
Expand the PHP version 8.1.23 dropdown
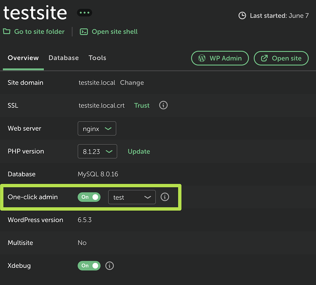97,151
